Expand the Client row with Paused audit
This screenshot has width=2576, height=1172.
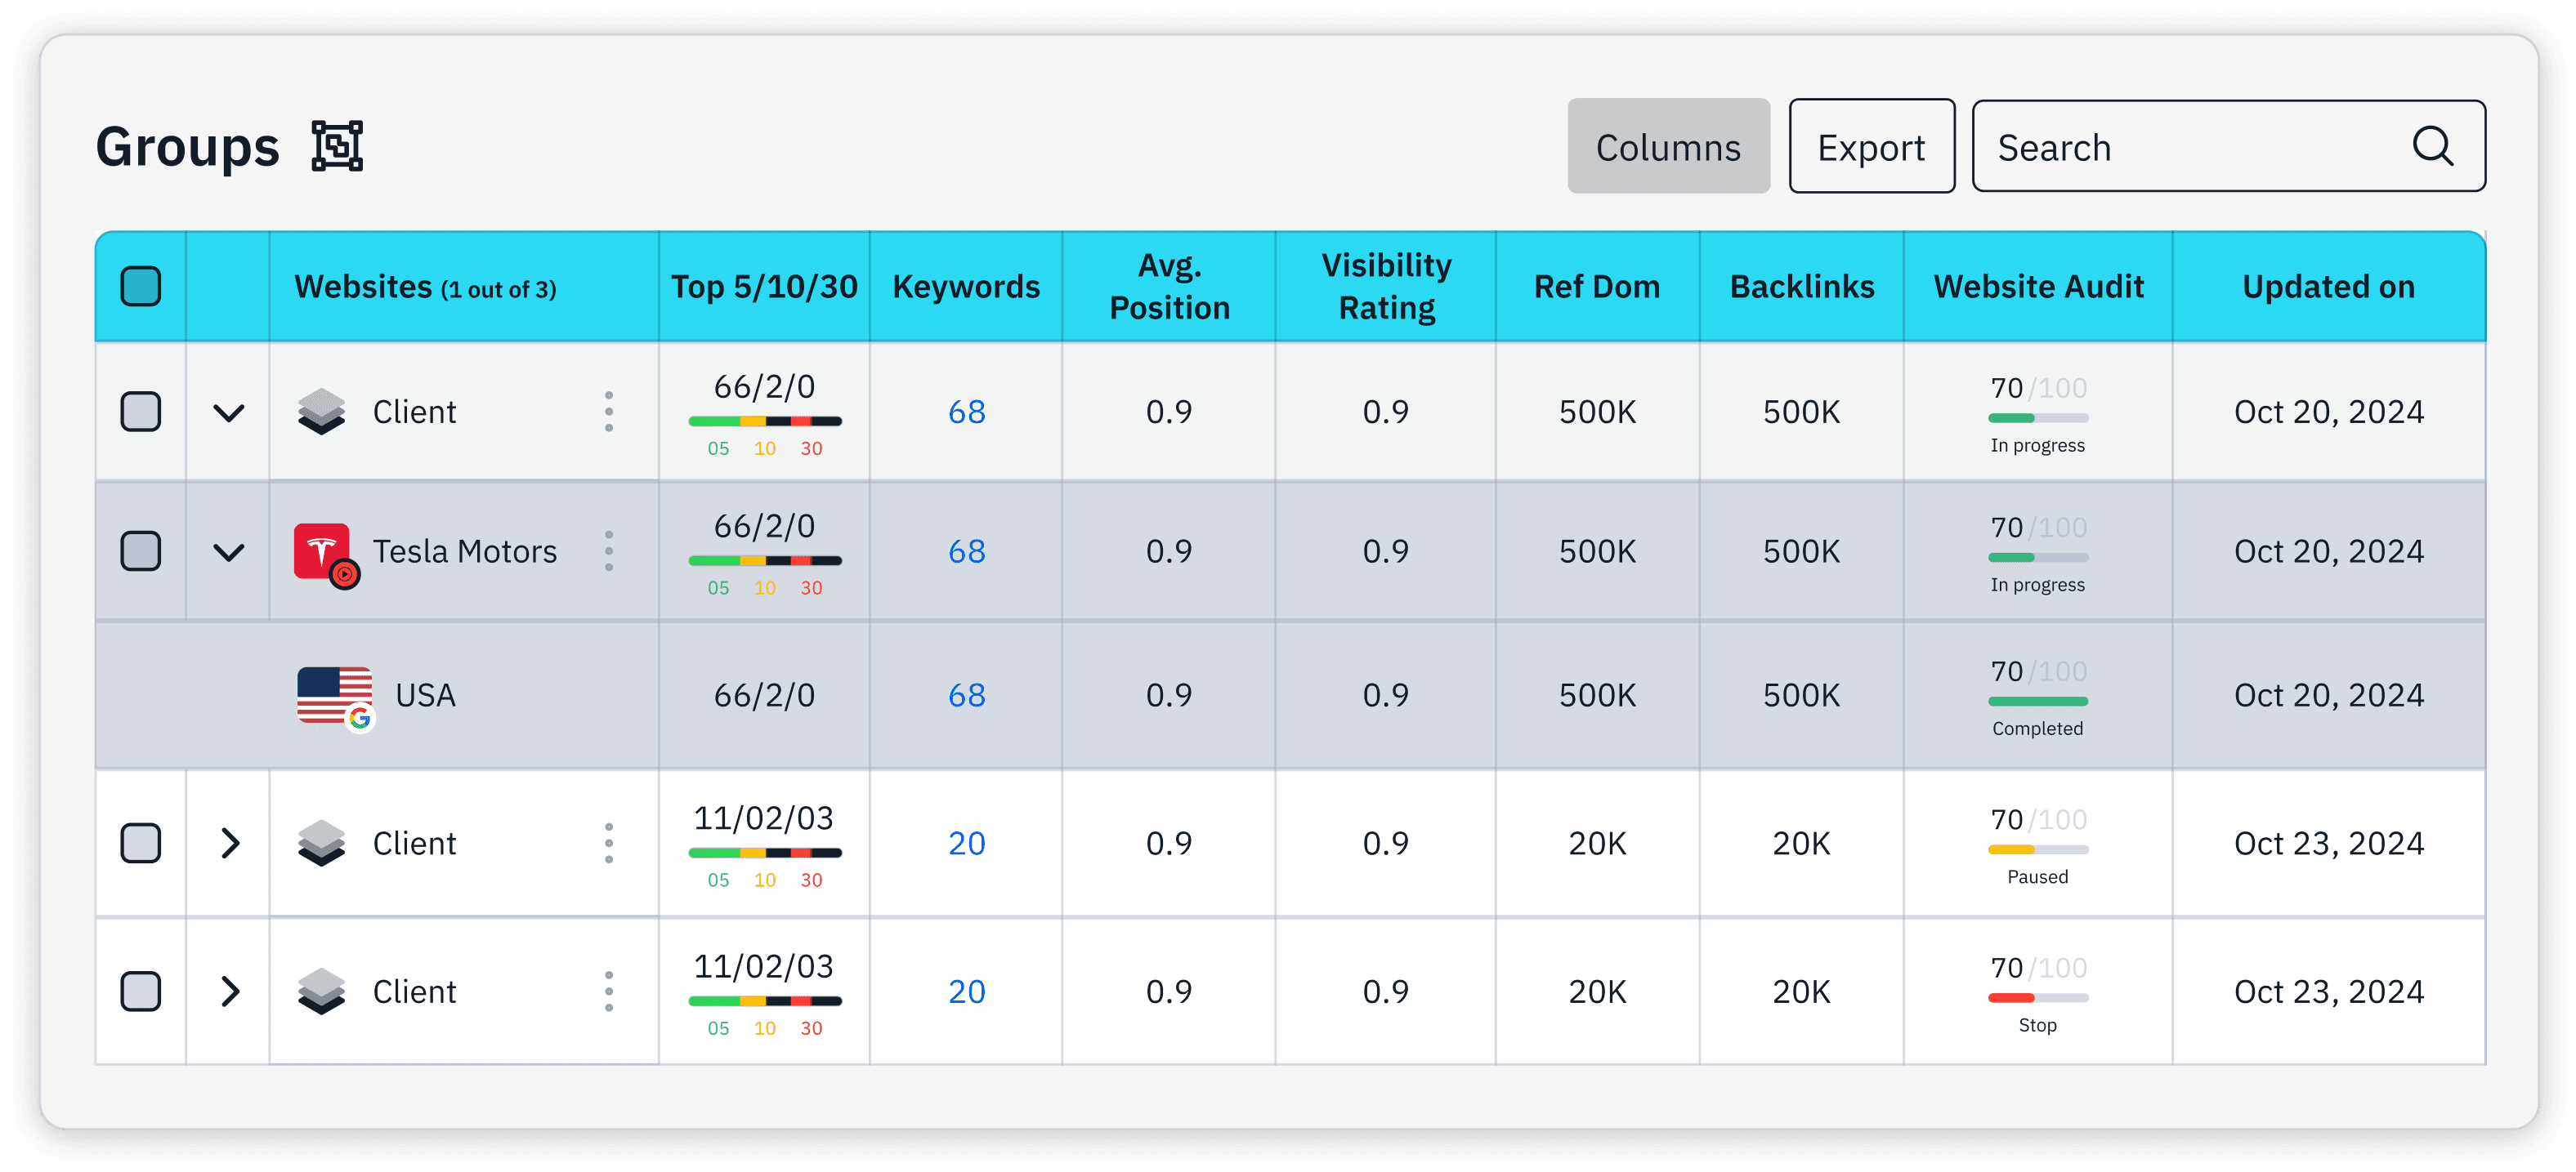tap(229, 844)
